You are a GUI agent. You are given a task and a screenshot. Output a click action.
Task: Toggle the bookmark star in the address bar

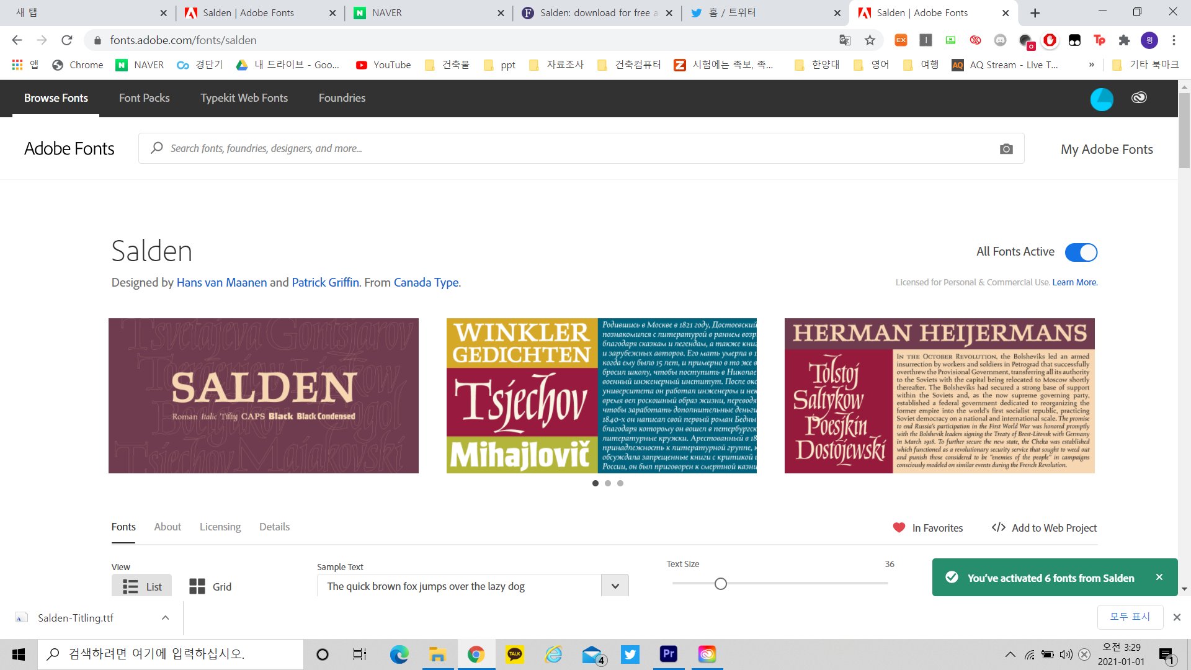click(x=870, y=40)
